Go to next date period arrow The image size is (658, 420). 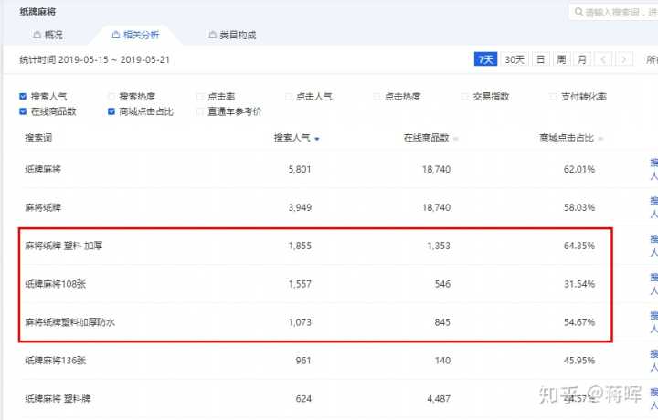click(x=624, y=59)
